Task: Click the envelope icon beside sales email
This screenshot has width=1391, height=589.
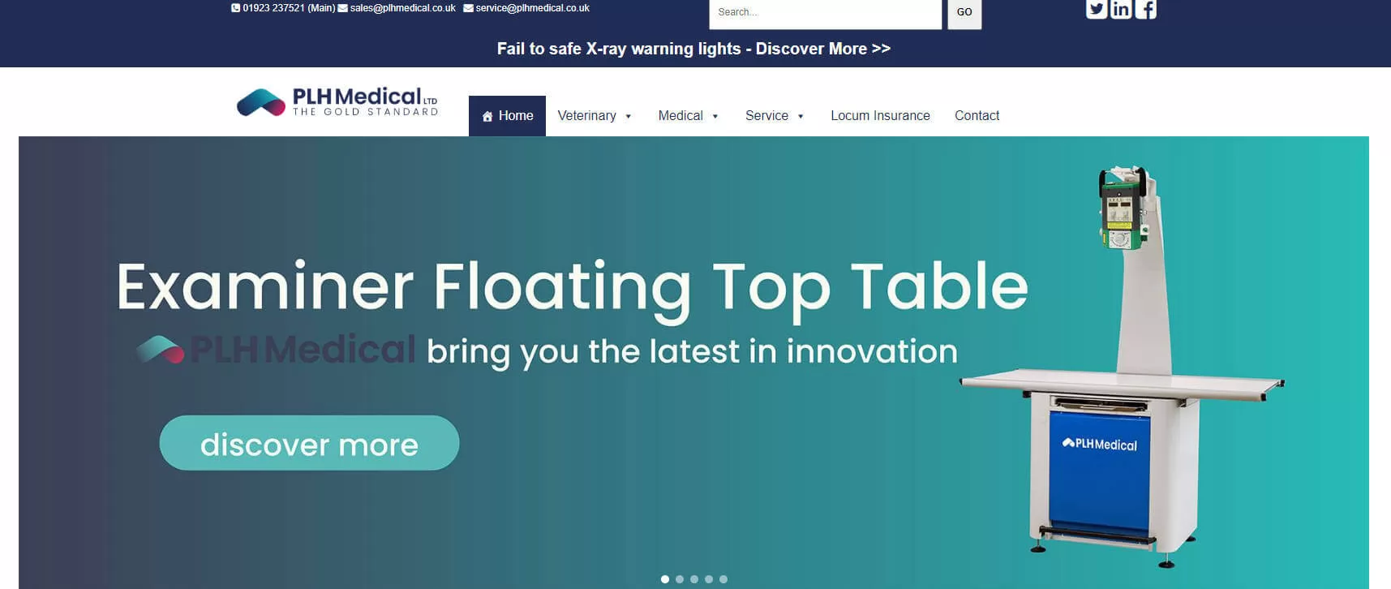Action: [343, 8]
